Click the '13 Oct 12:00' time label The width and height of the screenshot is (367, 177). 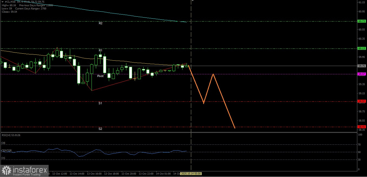[x=60, y=174]
